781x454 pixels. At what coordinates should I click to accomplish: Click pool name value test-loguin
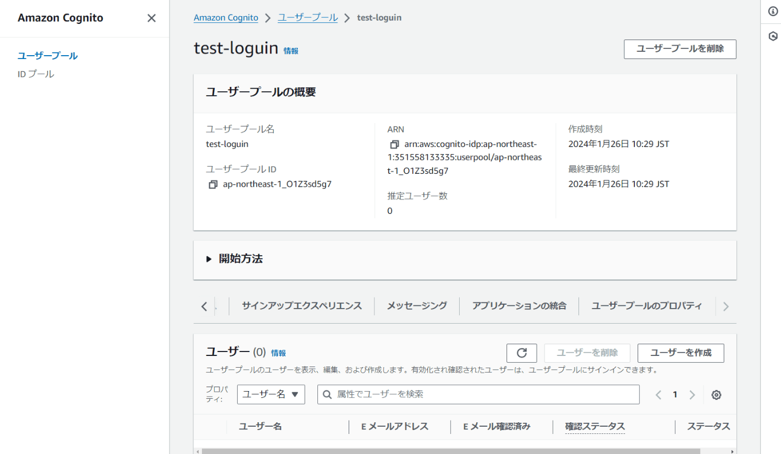click(227, 144)
